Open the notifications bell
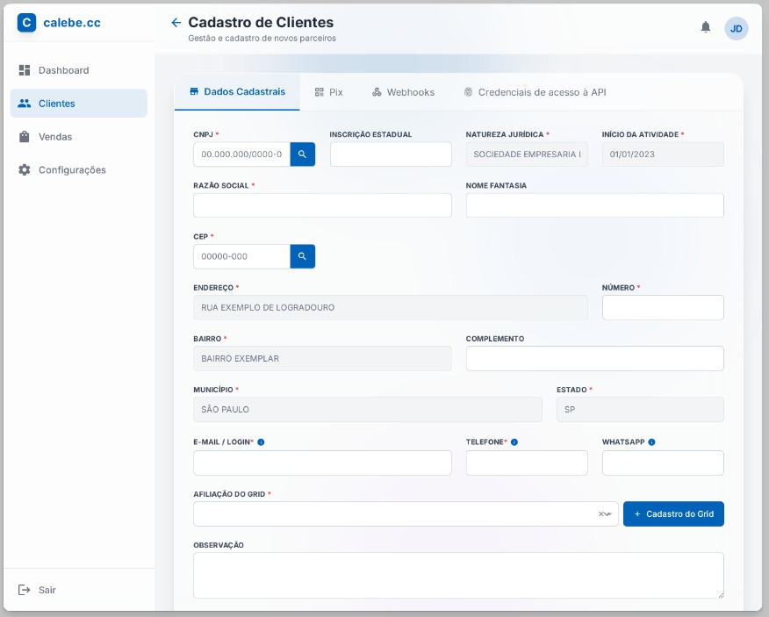 (x=706, y=27)
